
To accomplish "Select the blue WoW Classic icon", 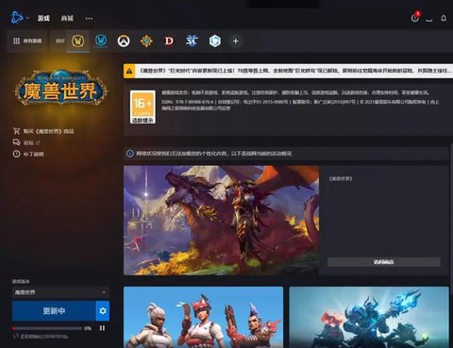I will point(101,41).
